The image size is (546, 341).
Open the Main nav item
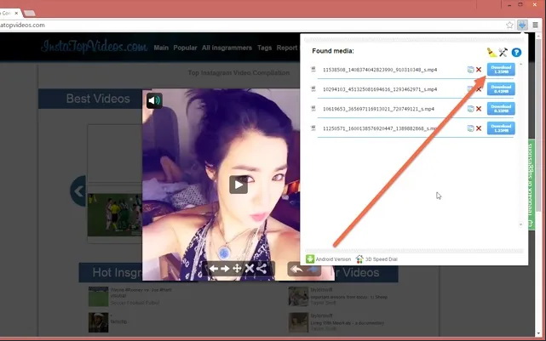tap(161, 48)
